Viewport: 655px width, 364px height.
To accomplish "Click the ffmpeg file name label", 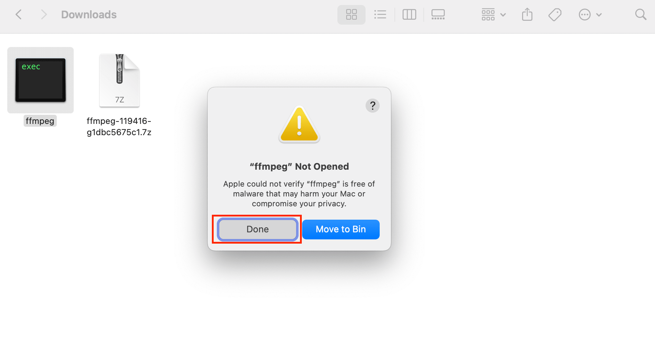I will (40, 121).
